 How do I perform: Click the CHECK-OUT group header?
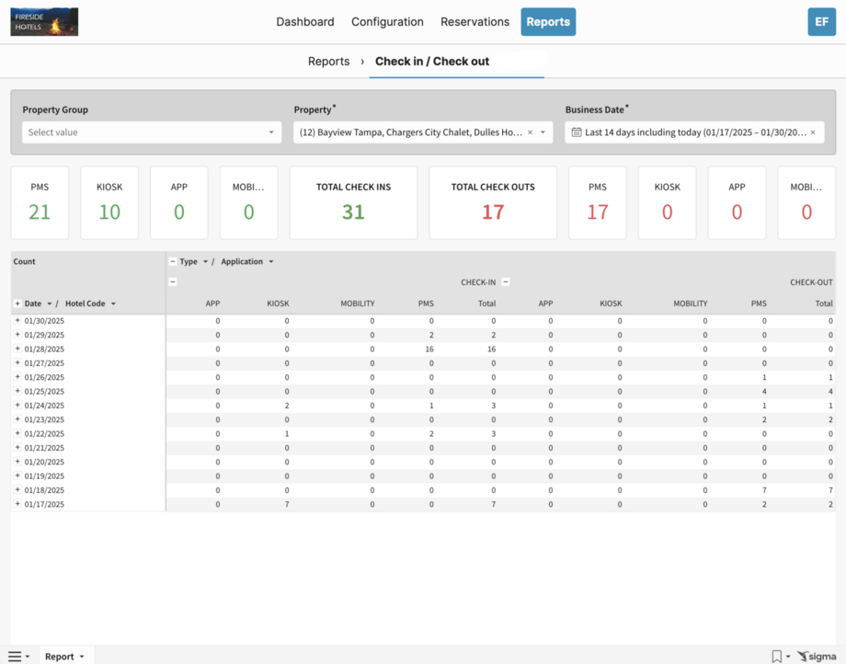(811, 282)
